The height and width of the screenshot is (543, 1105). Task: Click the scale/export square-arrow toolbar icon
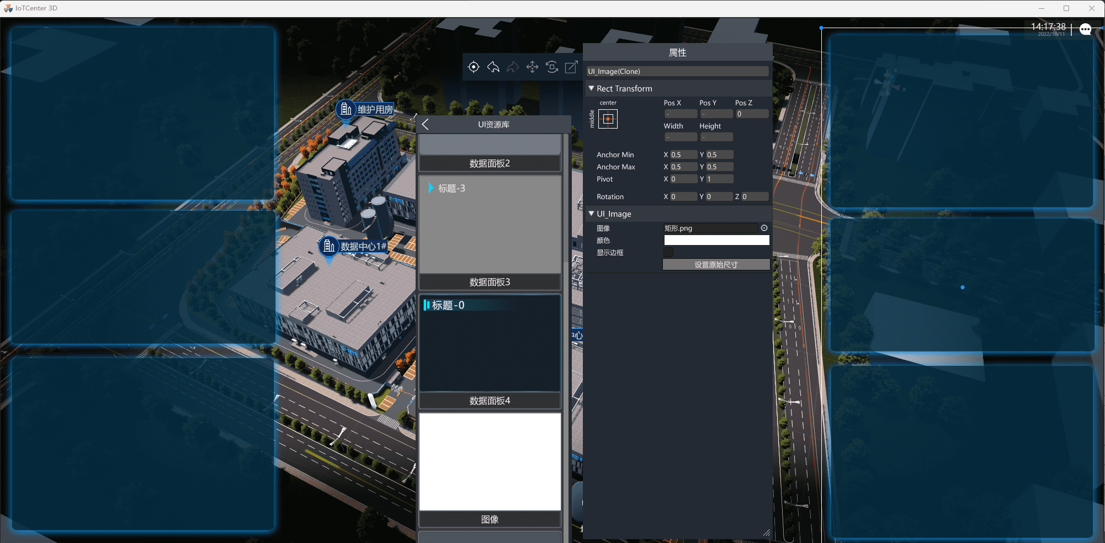pos(571,67)
